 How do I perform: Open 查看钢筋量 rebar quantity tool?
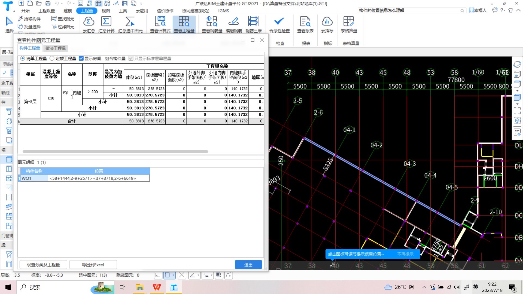pyautogui.click(x=212, y=24)
